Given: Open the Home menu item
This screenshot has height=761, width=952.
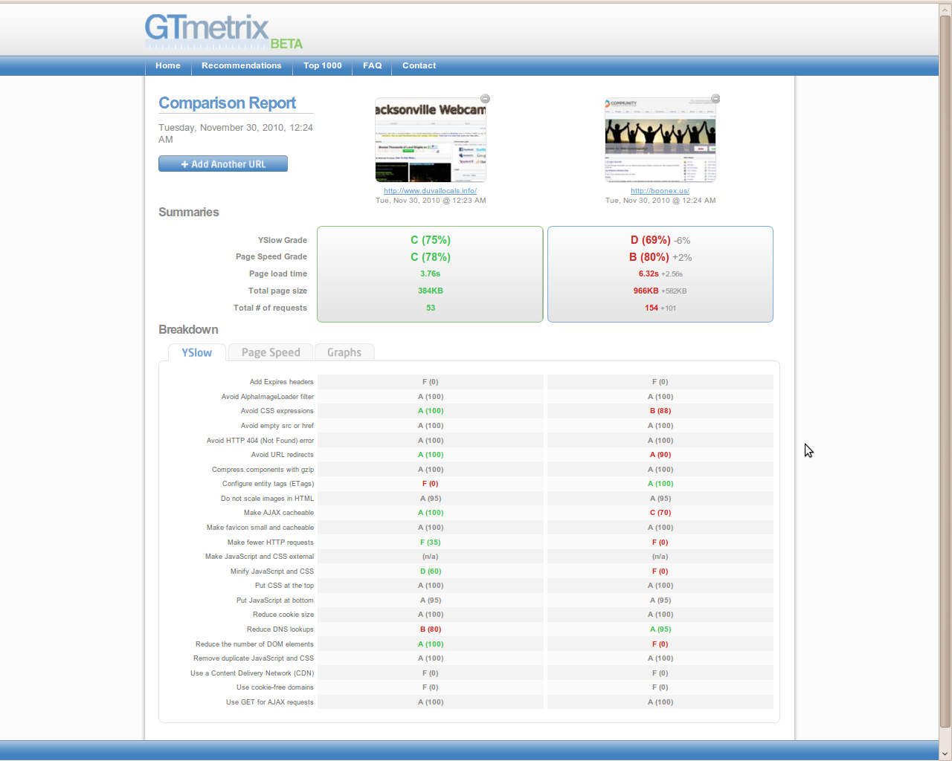Looking at the screenshot, I should 168,65.
